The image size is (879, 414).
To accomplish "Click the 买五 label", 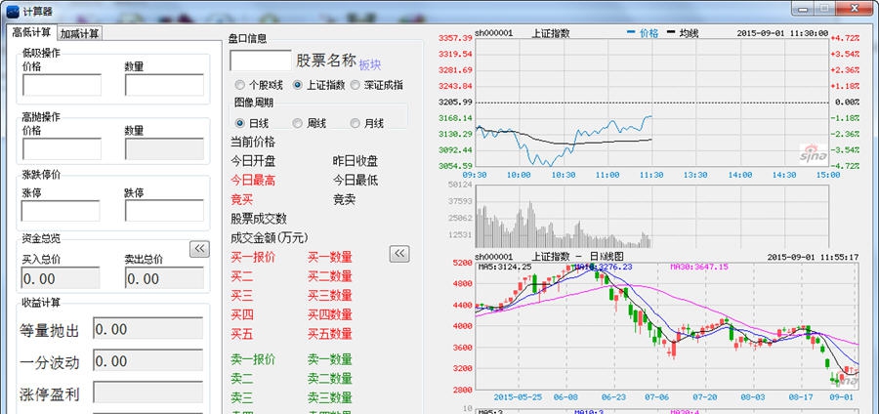I will pyautogui.click(x=241, y=335).
